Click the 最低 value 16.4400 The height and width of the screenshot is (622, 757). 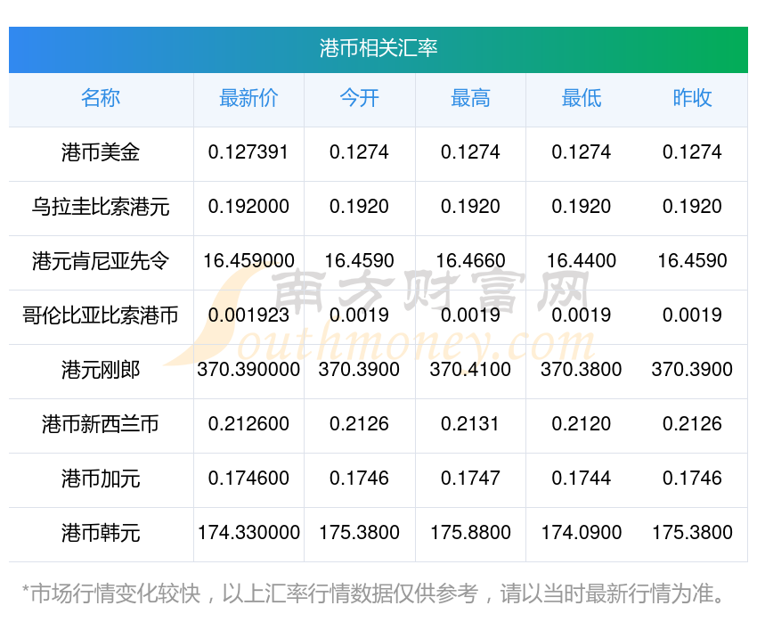coord(582,261)
